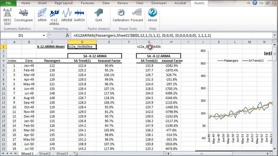Click the SA Trend(1) chart legend entry
This screenshot has width=278, height=156.
(x=253, y=61)
